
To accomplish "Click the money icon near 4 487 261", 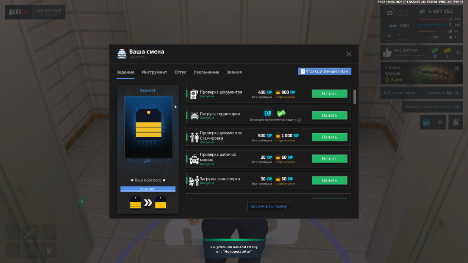I will [422, 12].
